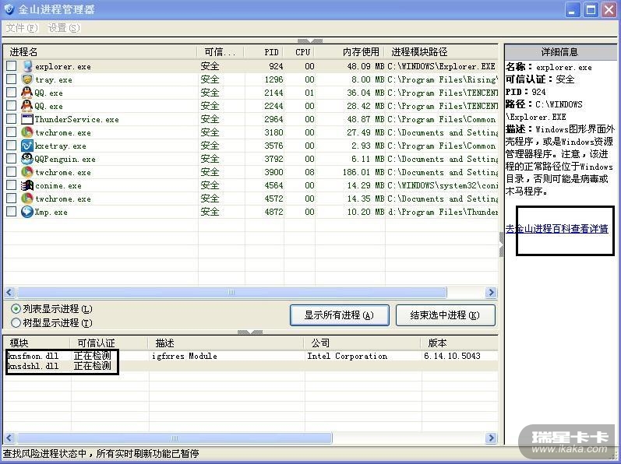Click process list scrollbar right arrow
This screenshot has width=621, height=464.
point(491,292)
